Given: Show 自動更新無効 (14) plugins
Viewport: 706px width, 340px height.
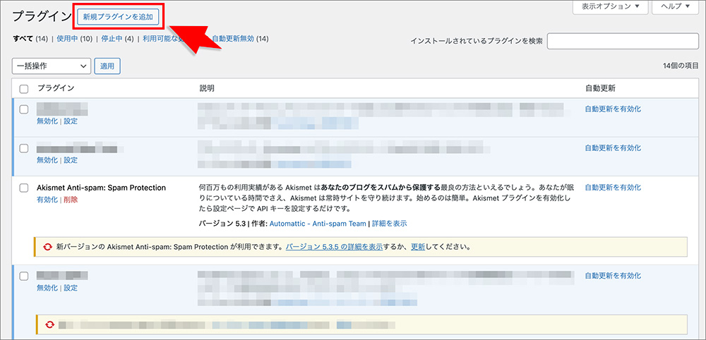Looking at the screenshot, I should point(241,39).
